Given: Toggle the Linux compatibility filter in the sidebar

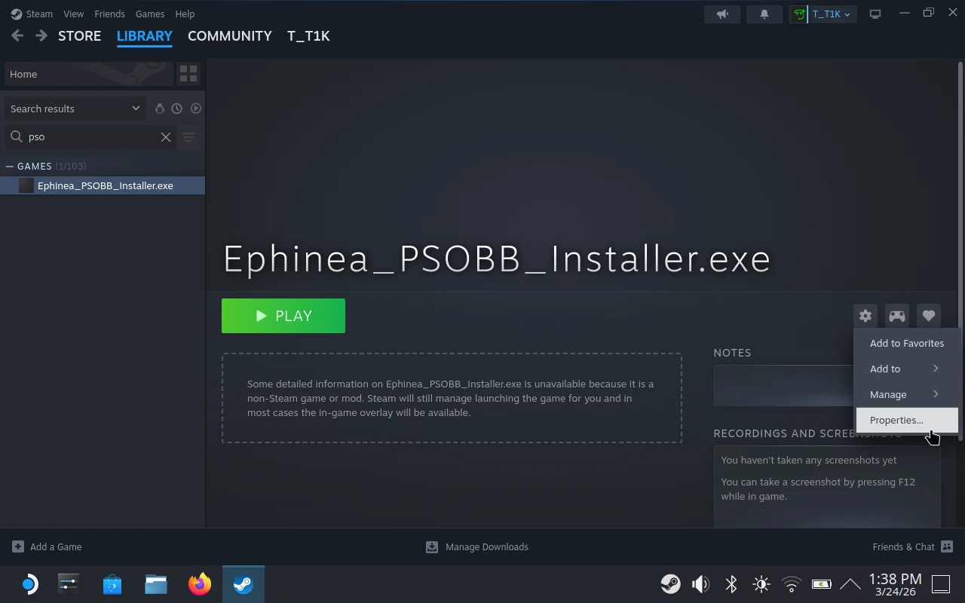Looking at the screenshot, I should click(x=159, y=109).
